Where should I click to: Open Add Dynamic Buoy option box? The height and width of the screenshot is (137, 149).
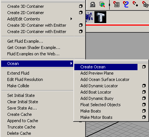click(x=144, y=98)
